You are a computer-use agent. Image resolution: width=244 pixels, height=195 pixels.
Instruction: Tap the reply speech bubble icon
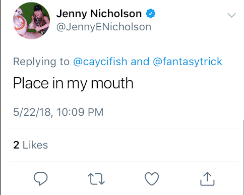click(x=41, y=179)
